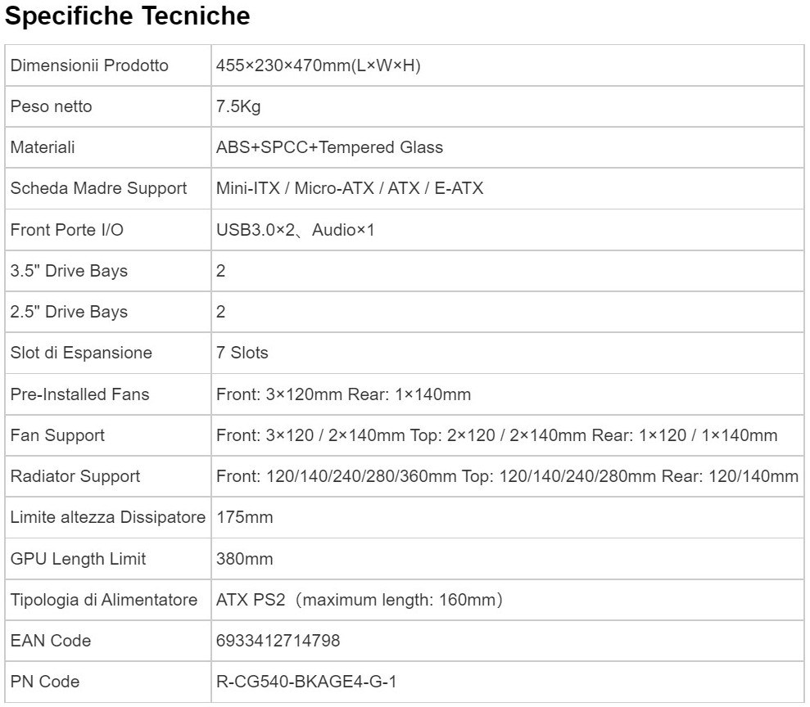Select the 175mm cooler height value
Image resolution: width=810 pixels, height=707 pixels.
(x=244, y=518)
